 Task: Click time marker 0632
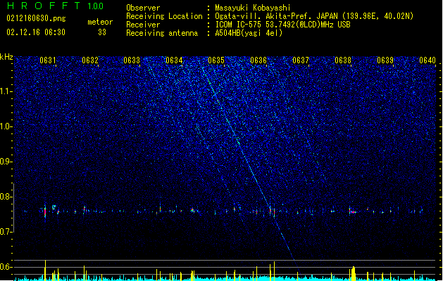point(90,60)
